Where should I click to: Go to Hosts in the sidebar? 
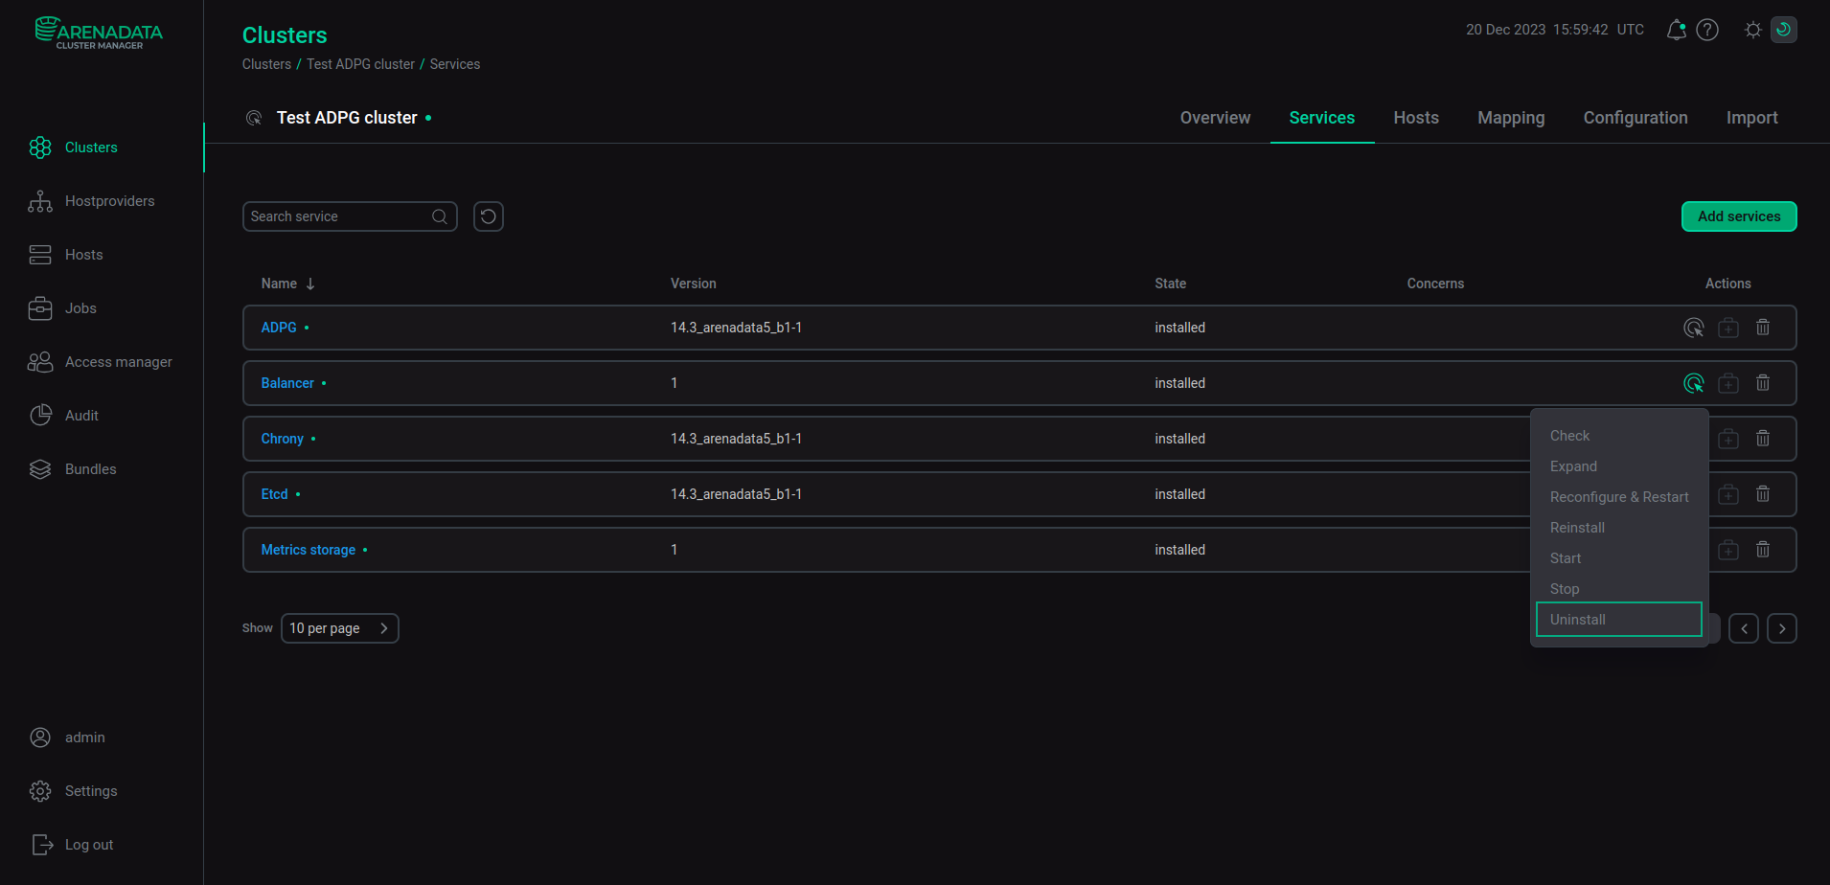point(65,255)
